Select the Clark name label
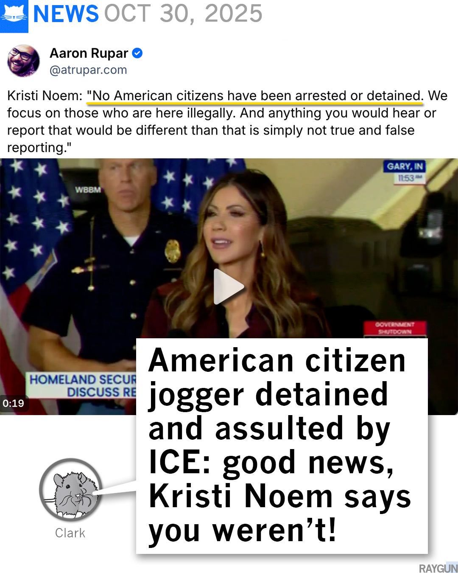 pos(70,533)
